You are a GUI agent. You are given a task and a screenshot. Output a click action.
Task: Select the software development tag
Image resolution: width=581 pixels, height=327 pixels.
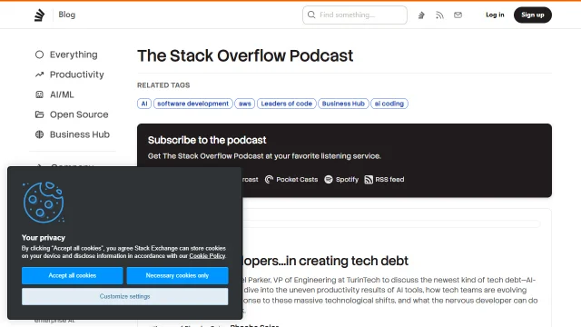click(193, 104)
